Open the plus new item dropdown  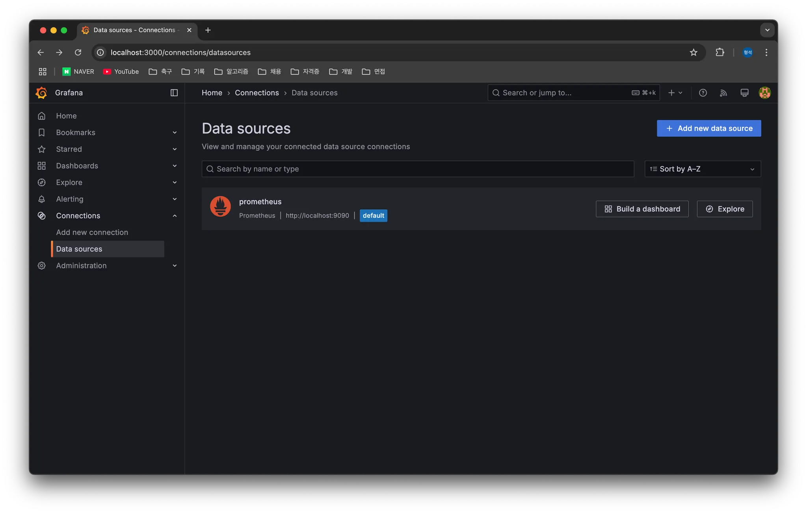(x=675, y=93)
